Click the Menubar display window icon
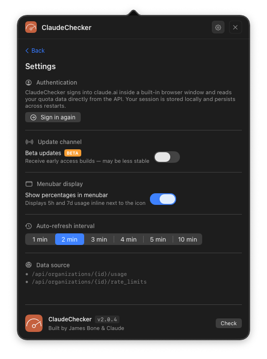This screenshot has height=359, width=267. (x=29, y=184)
